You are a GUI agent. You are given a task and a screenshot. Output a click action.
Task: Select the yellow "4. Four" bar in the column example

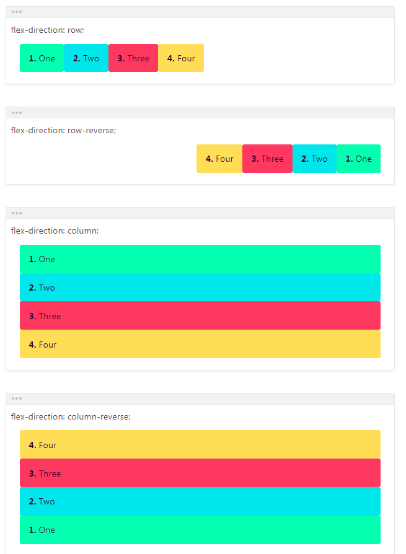pos(200,345)
